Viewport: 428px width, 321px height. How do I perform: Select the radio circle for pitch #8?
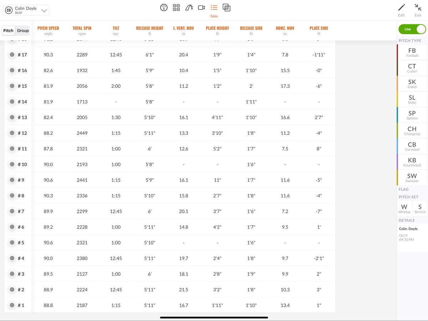coord(12,196)
